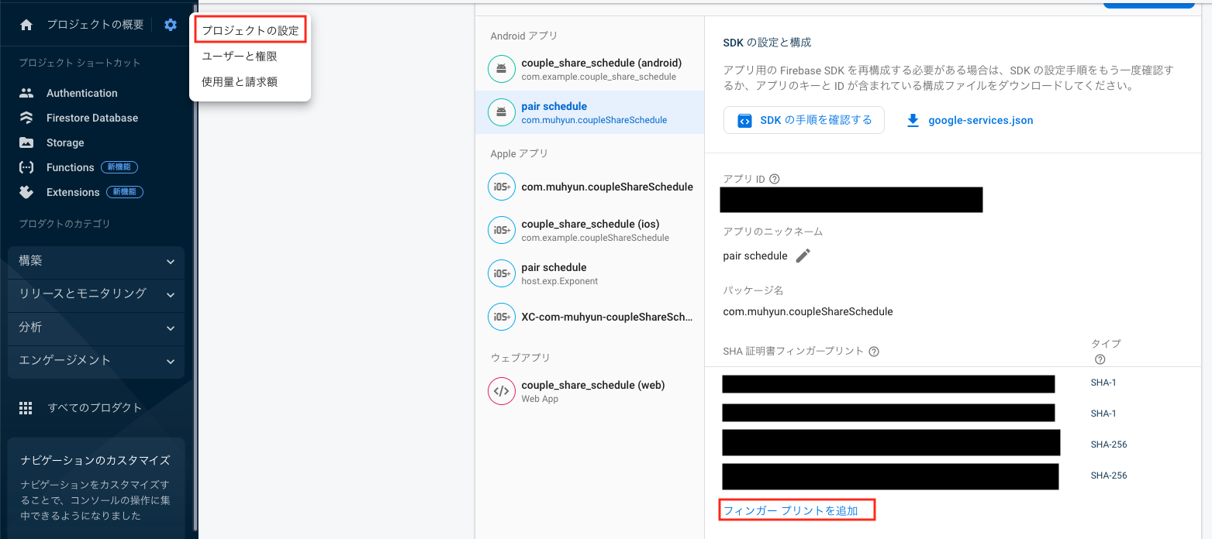Screen dimensions: 1212x539
Task: Click the Firestore Database icon
Action: click(26, 118)
